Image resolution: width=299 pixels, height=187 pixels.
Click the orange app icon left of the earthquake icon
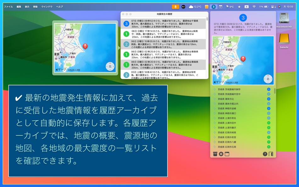tap(206, 7)
